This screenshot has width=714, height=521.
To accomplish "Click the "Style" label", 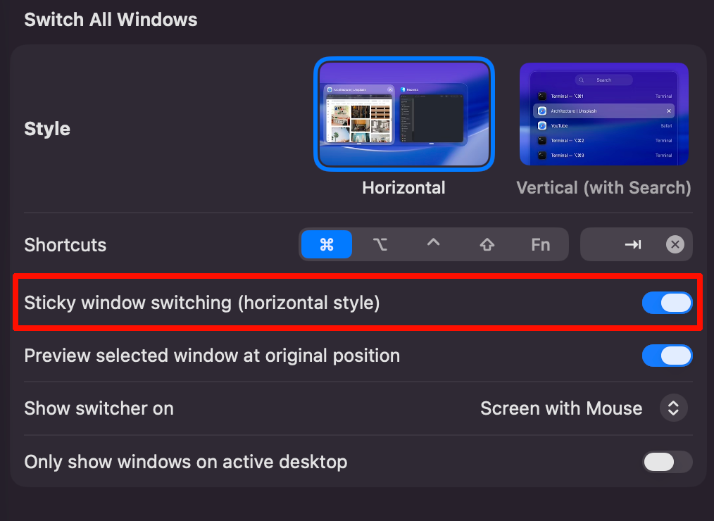I will [x=47, y=129].
